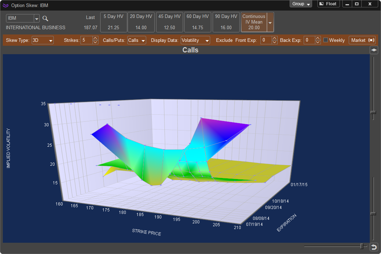Click the 45 Day HV box

pos(169,22)
